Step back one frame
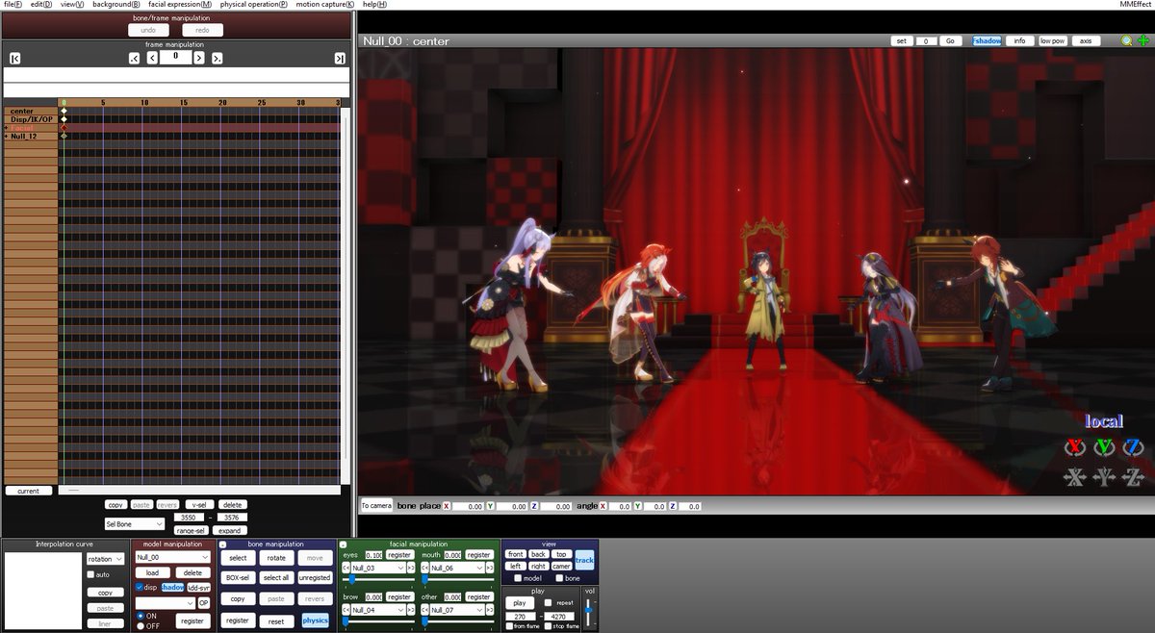This screenshot has height=633, width=1155. point(152,59)
